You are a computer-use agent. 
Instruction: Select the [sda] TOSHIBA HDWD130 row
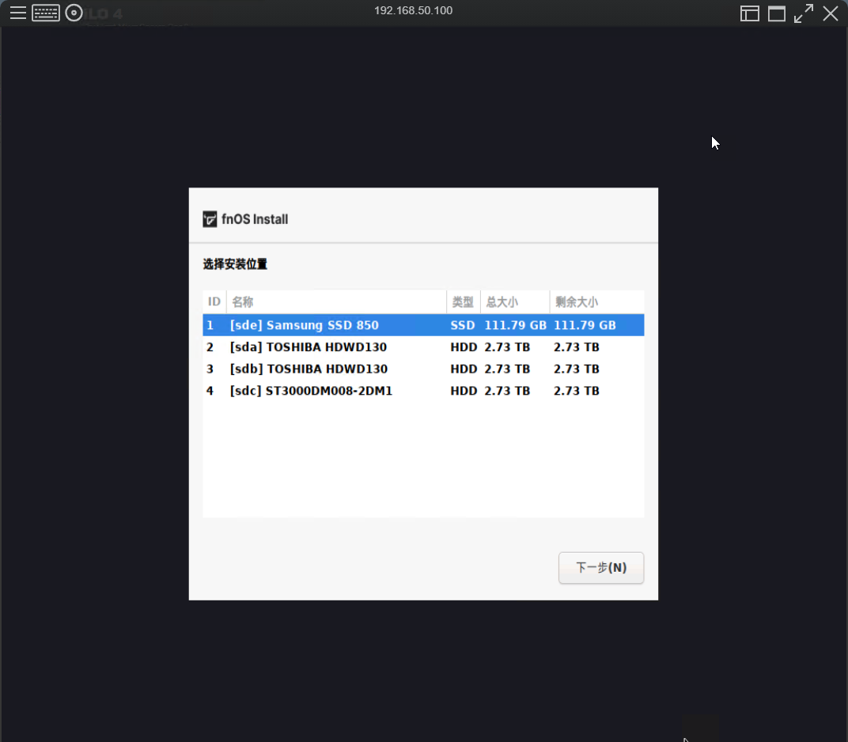coord(423,347)
